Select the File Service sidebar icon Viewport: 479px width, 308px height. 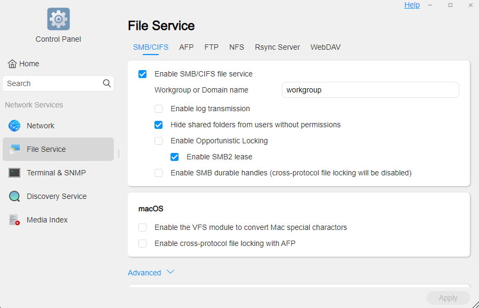click(x=14, y=149)
